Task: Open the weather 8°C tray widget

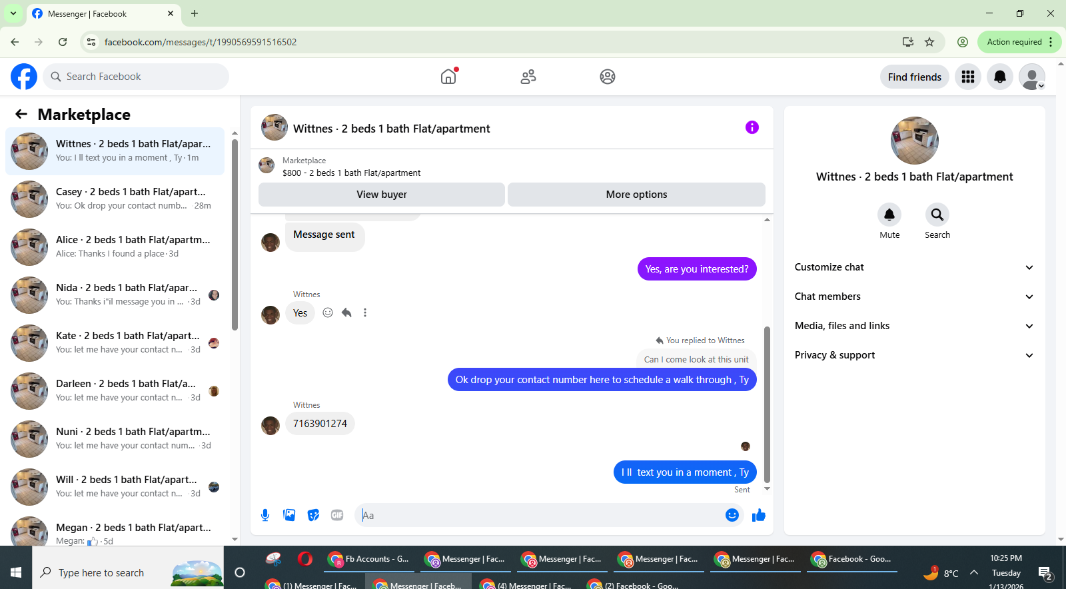Action: click(x=941, y=572)
